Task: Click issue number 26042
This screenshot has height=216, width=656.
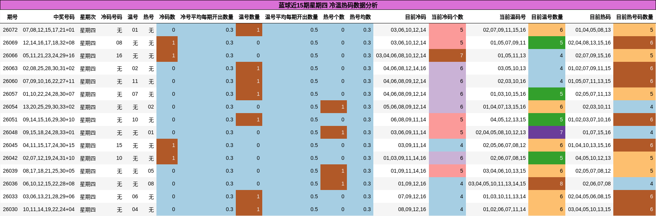Action: [10, 158]
